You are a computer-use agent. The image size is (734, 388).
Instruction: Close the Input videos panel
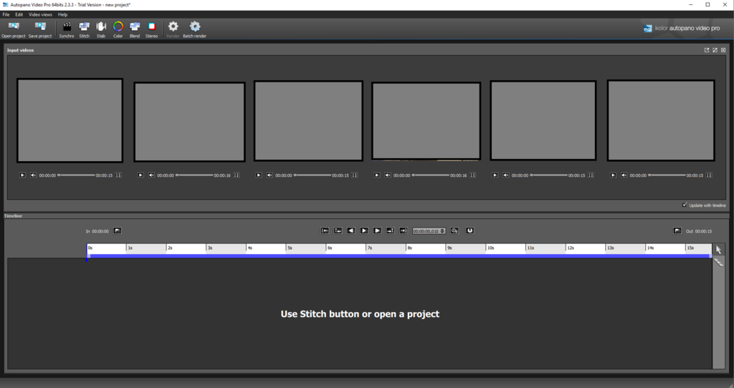tap(723, 50)
